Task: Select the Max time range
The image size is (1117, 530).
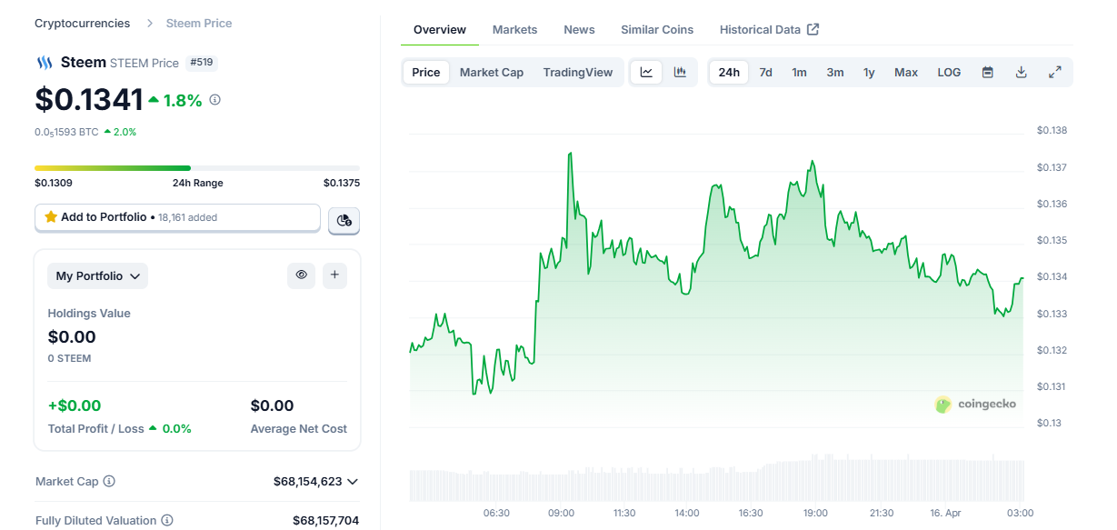Action: [x=906, y=73]
